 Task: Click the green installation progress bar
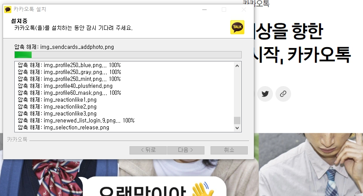pos(128,55)
